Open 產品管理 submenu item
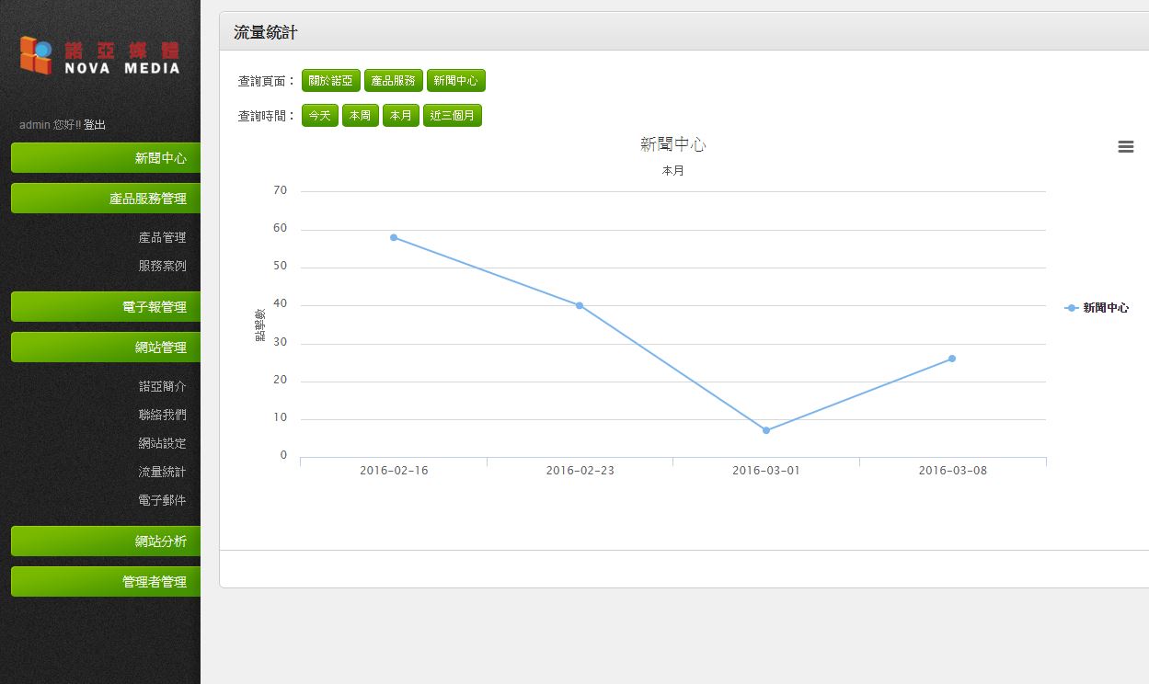The height and width of the screenshot is (684, 1149). [x=162, y=237]
